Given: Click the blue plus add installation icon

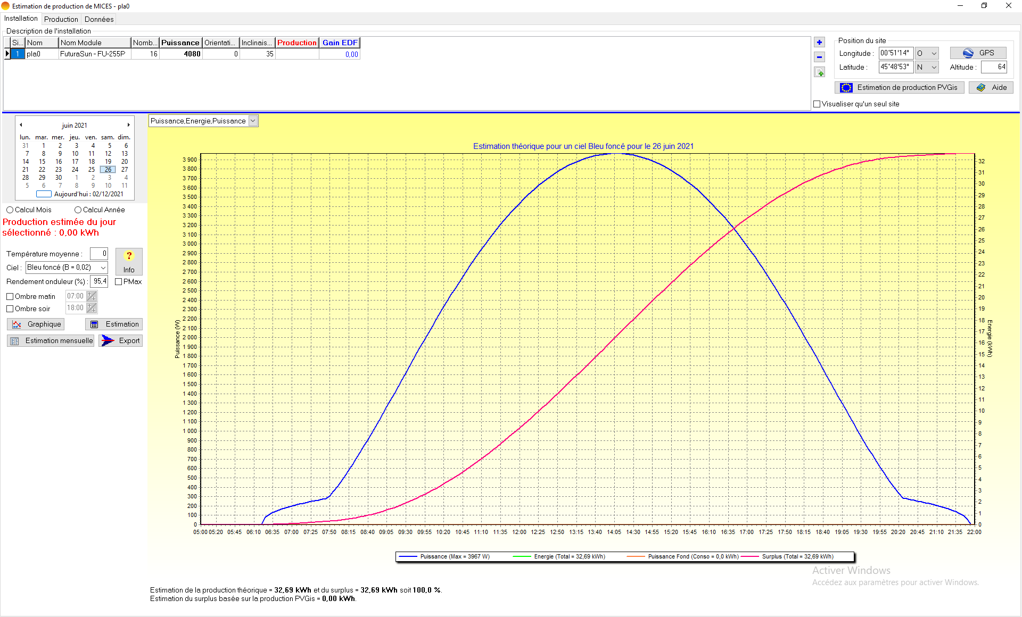Looking at the screenshot, I should click(x=819, y=43).
